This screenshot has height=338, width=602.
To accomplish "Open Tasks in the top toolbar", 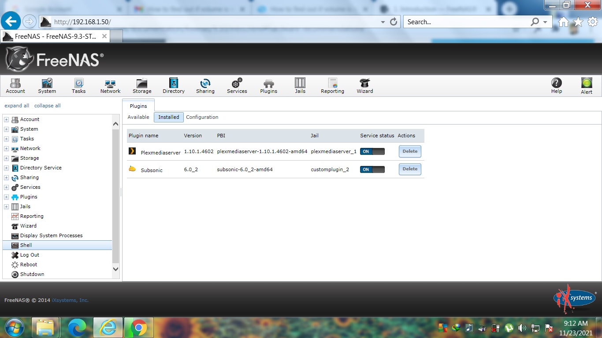I will pyautogui.click(x=78, y=86).
